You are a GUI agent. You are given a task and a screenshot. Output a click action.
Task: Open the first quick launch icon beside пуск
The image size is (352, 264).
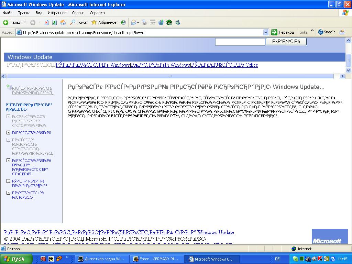pyautogui.click(x=43, y=259)
